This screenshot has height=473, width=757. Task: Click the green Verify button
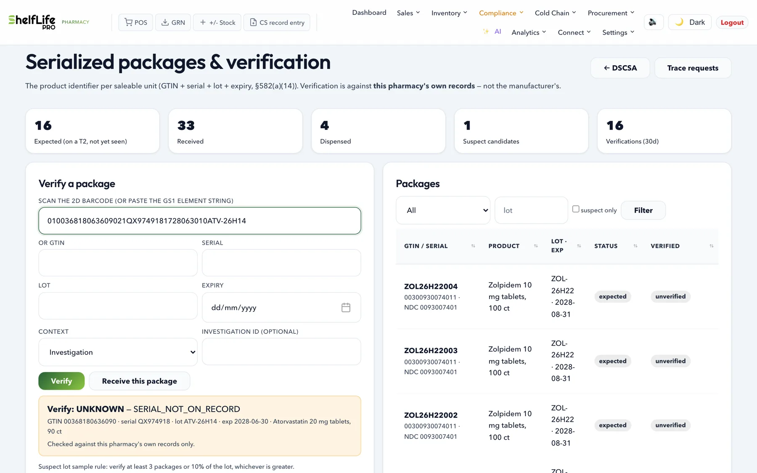[x=61, y=381]
